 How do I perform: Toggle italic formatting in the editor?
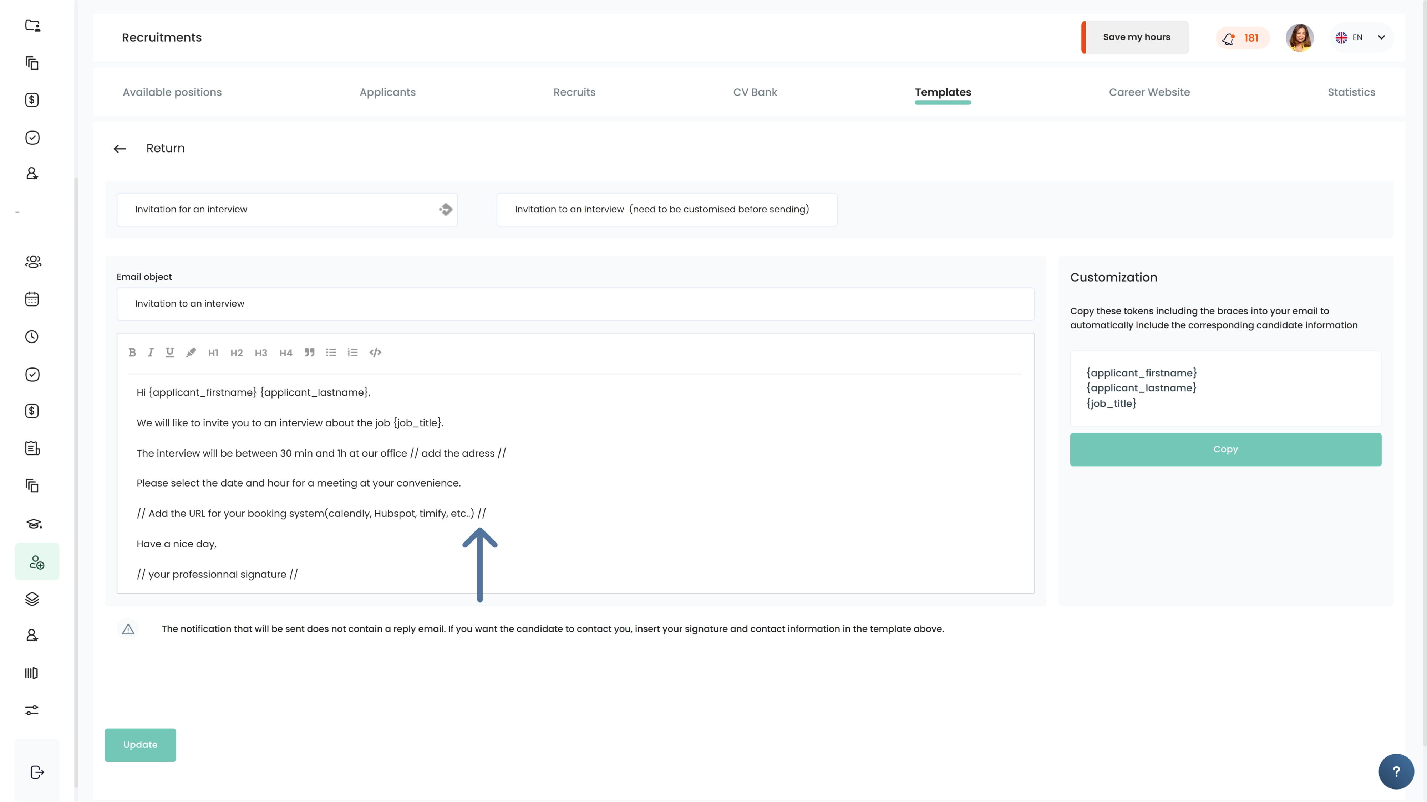[151, 353]
